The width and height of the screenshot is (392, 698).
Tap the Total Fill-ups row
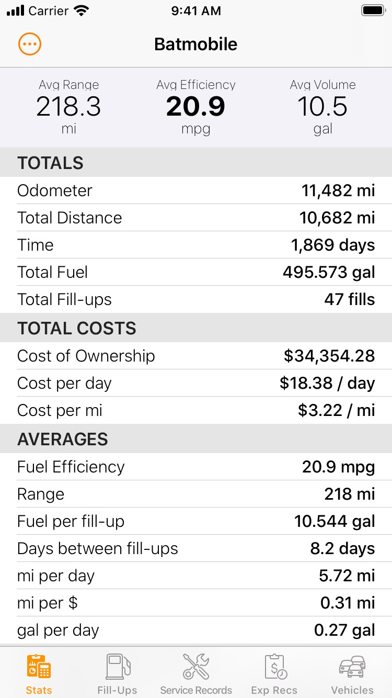[196, 299]
